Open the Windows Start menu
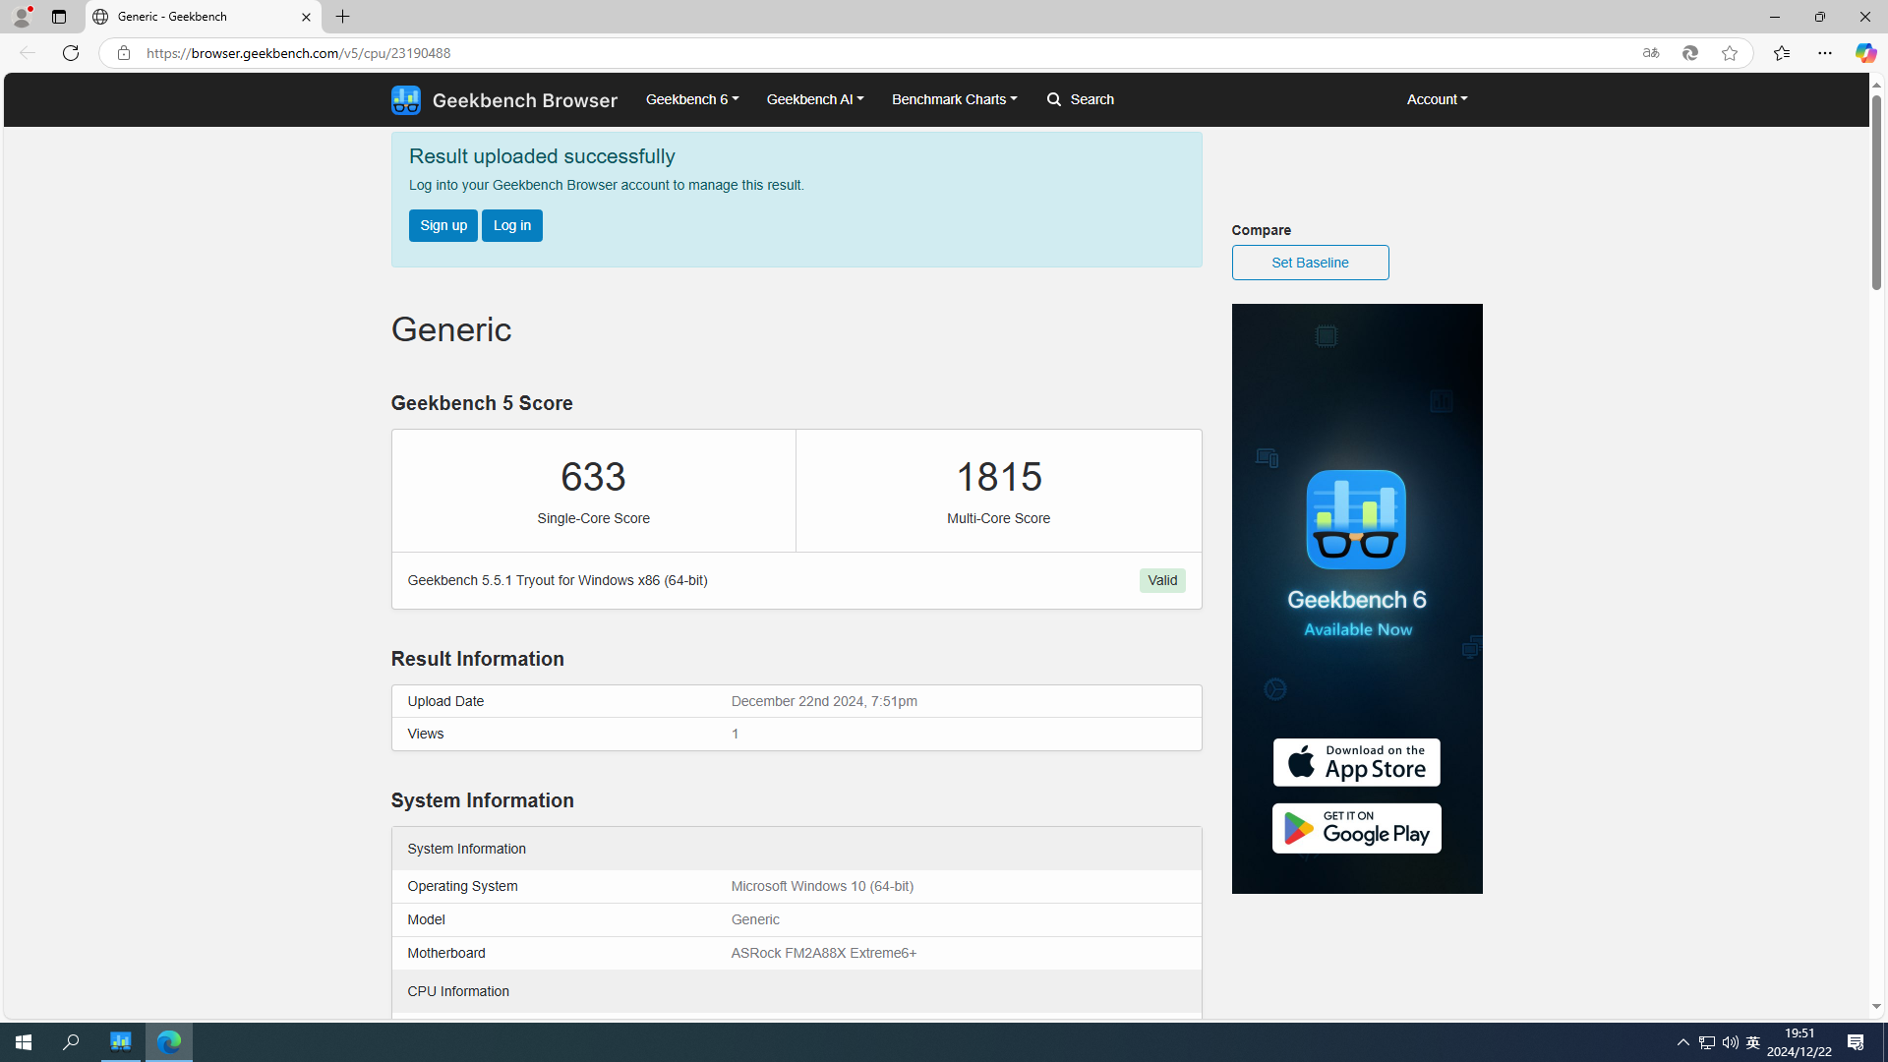This screenshot has width=1888, height=1062. click(24, 1042)
